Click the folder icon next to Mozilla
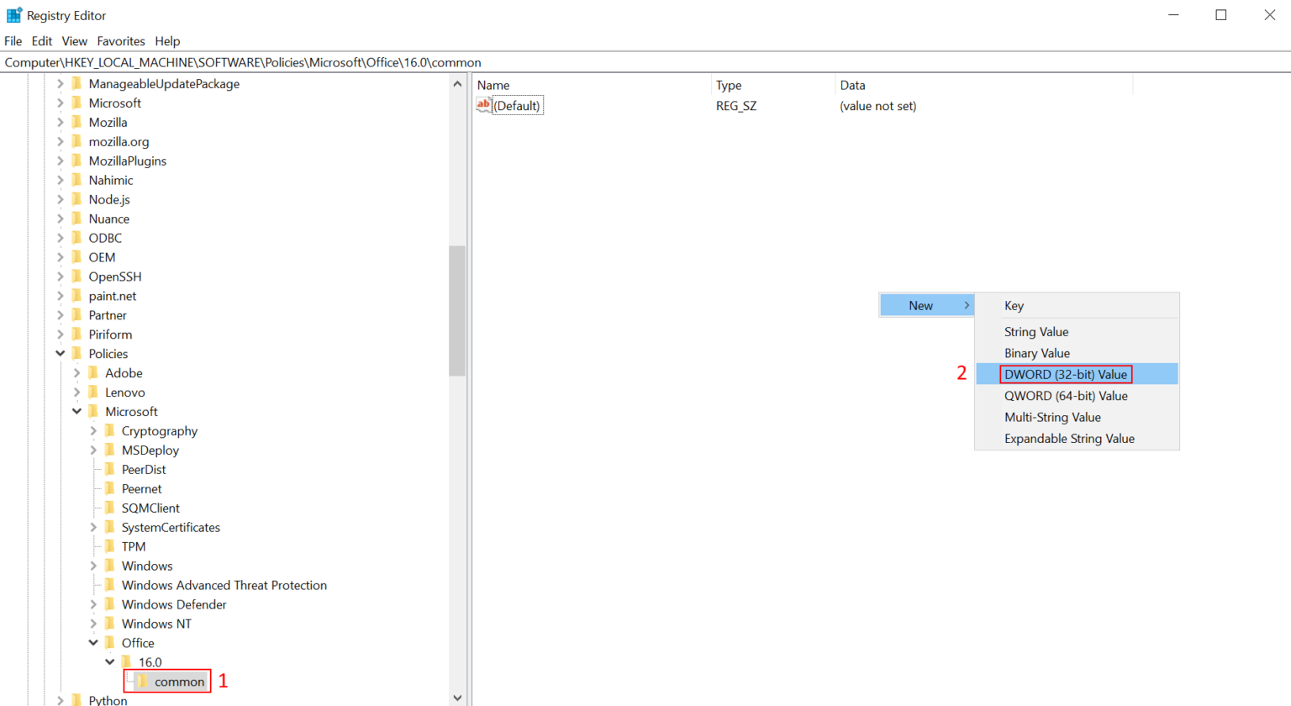1291x706 pixels. coord(77,122)
